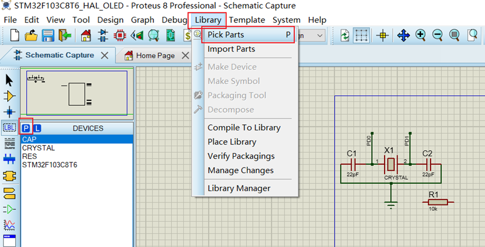Open the 3D Visualizer toolbar icon
Screen dimensions: 485x247
[x=137, y=35]
